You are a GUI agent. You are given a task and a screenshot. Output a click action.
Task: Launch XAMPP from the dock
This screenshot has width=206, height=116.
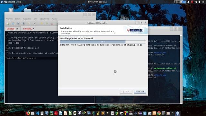click(154, 113)
